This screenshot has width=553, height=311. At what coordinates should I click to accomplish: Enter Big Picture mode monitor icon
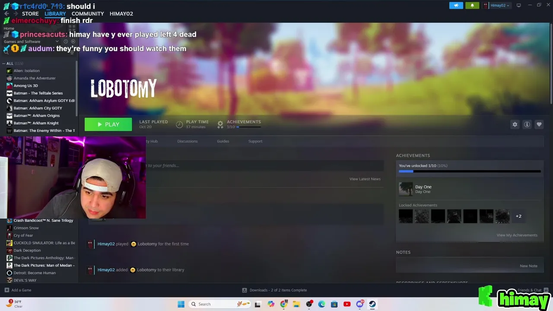(518, 5)
